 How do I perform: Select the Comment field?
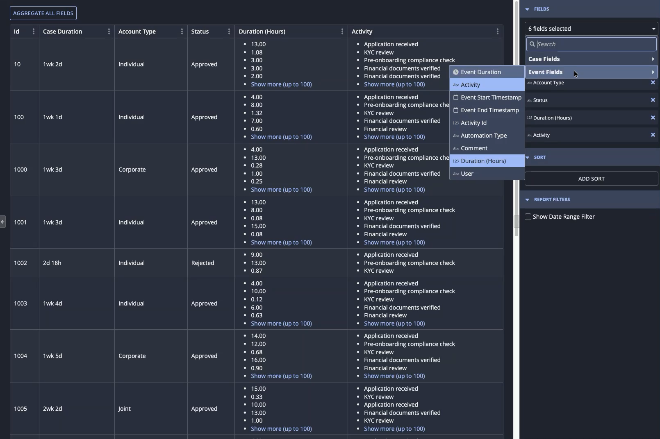487,148
